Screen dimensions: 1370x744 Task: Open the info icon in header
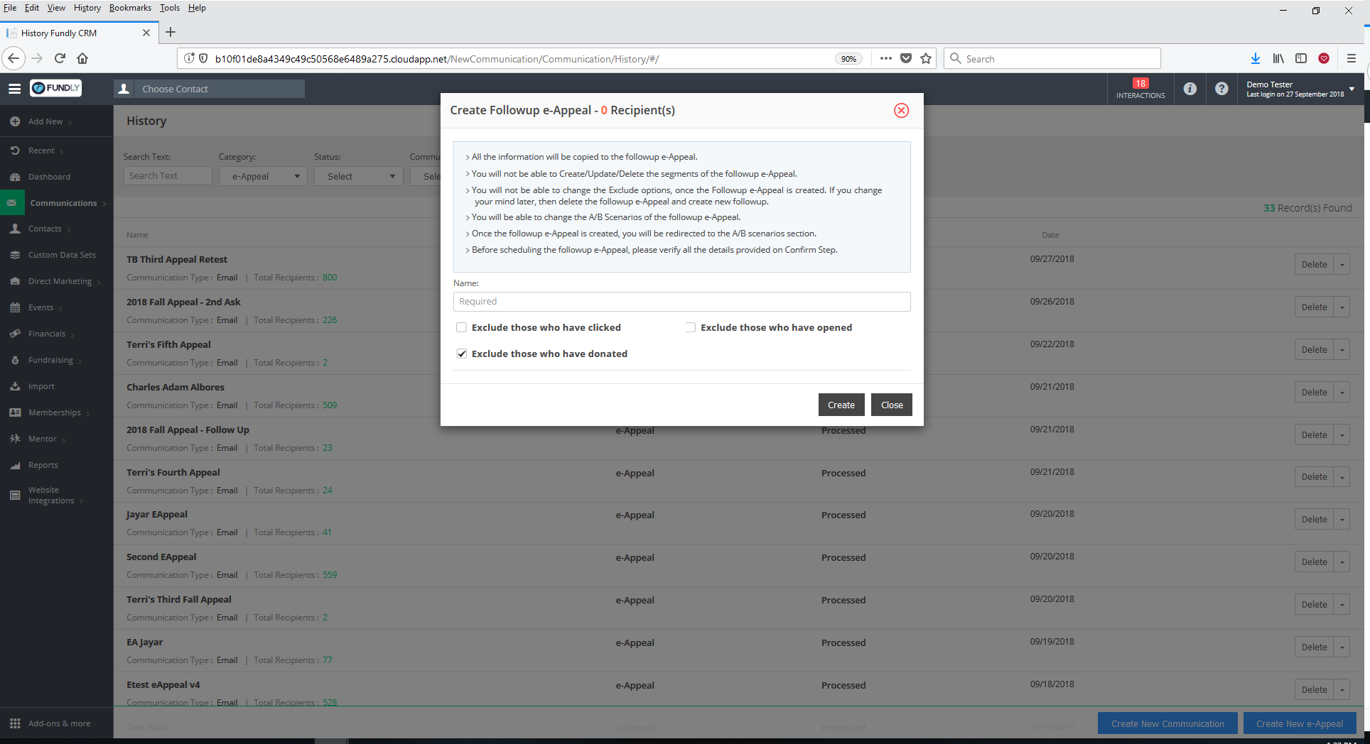point(1190,89)
